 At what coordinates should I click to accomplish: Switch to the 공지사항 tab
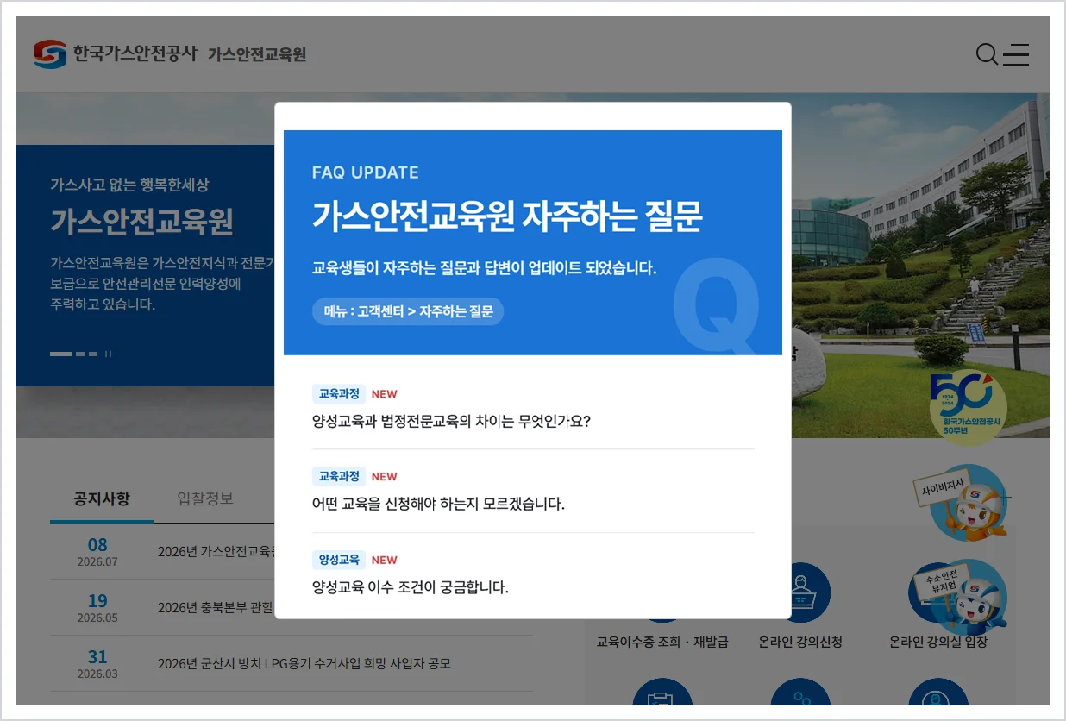click(102, 498)
